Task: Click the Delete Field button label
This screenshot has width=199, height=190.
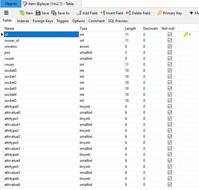Action: pyautogui.click(x=141, y=13)
